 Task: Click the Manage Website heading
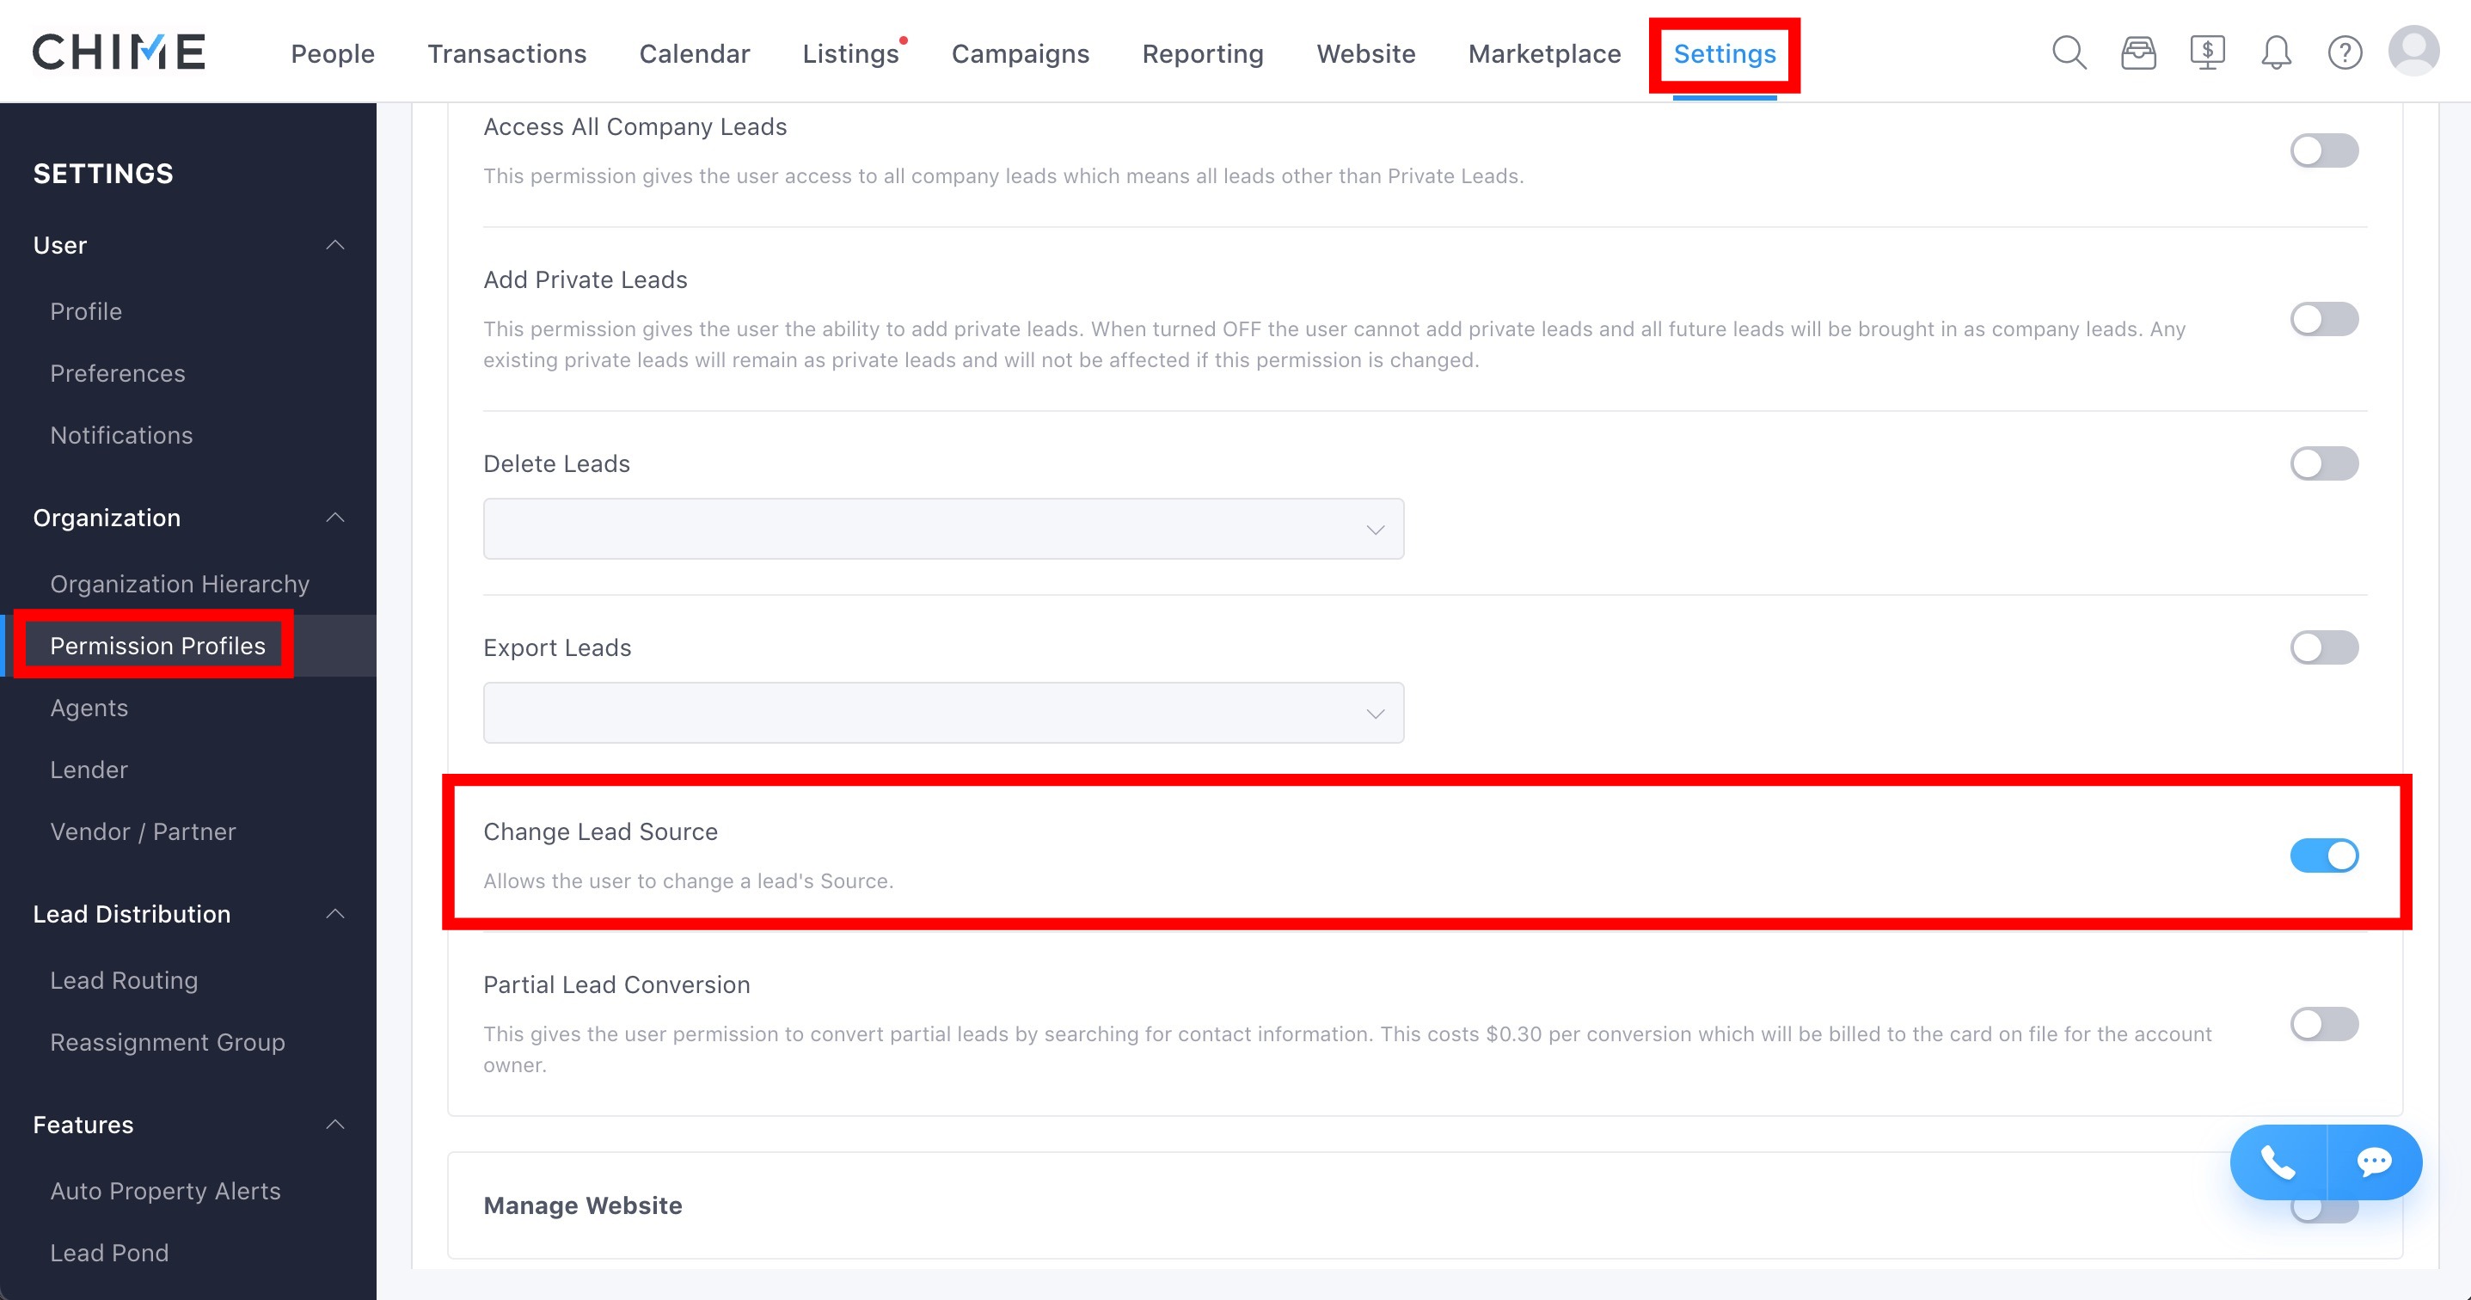pos(583,1206)
